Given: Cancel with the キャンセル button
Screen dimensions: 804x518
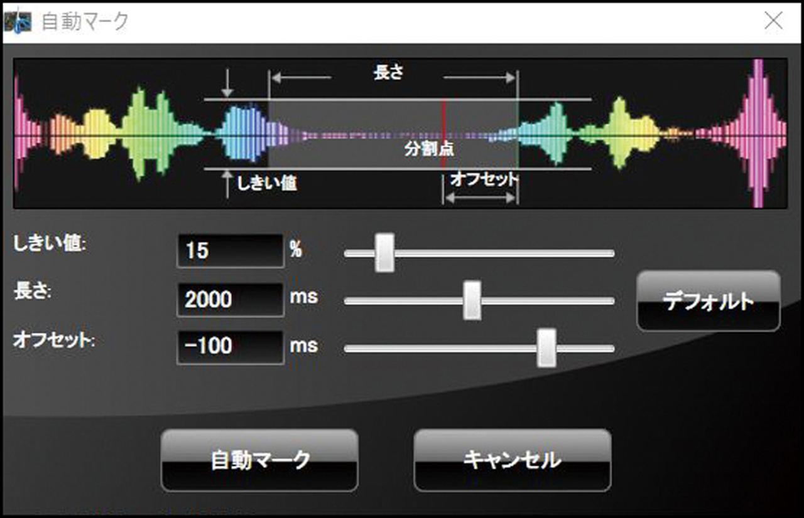Looking at the screenshot, I should (512, 460).
